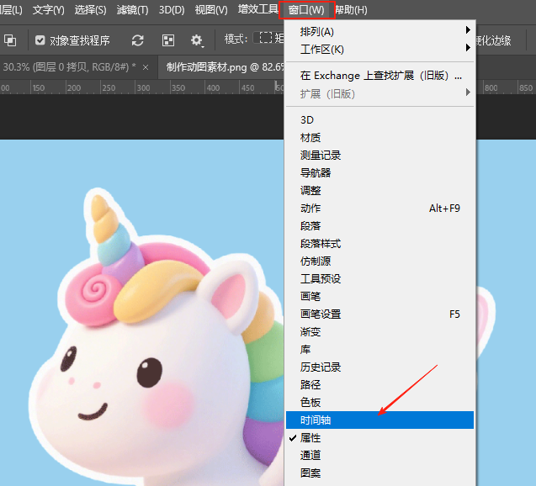Screen dimensions: 536x486
Task: Open the 动作 panel entry
Action: pyautogui.click(x=379, y=209)
